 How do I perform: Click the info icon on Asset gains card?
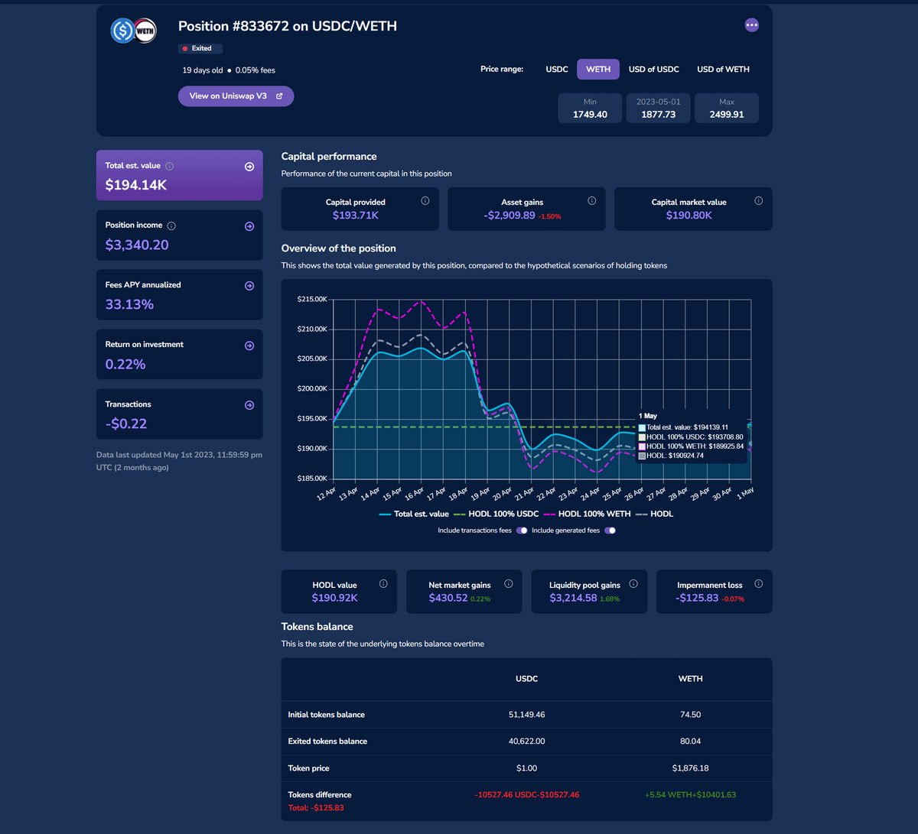click(x=591, y=201)
